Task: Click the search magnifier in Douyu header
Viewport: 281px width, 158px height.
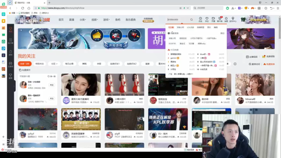Action: 191,20
